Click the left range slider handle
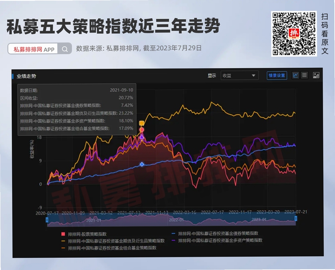The width and height of the screenshot is (335, 270). point(47,220)
